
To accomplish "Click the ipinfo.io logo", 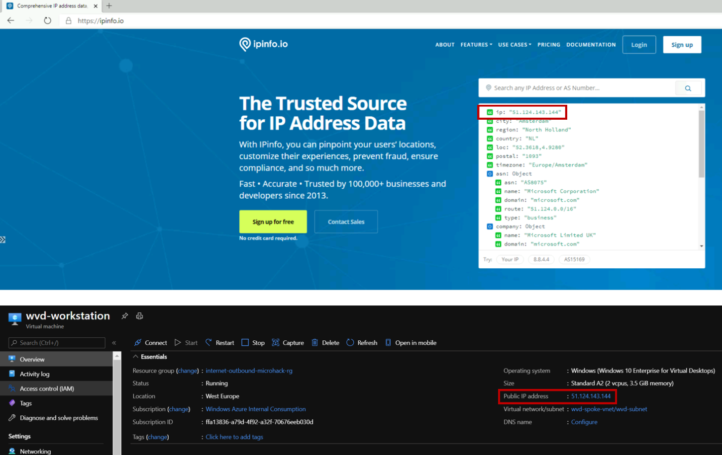I will point(263,44).
